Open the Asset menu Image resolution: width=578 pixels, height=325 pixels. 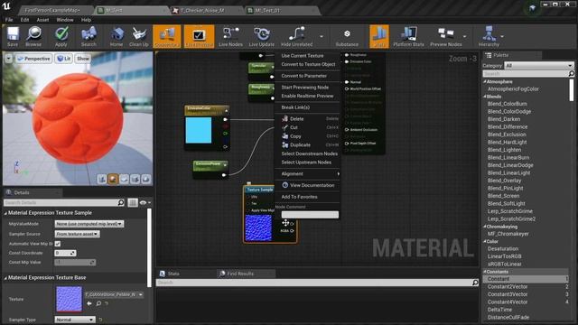(x=42, y=20)
